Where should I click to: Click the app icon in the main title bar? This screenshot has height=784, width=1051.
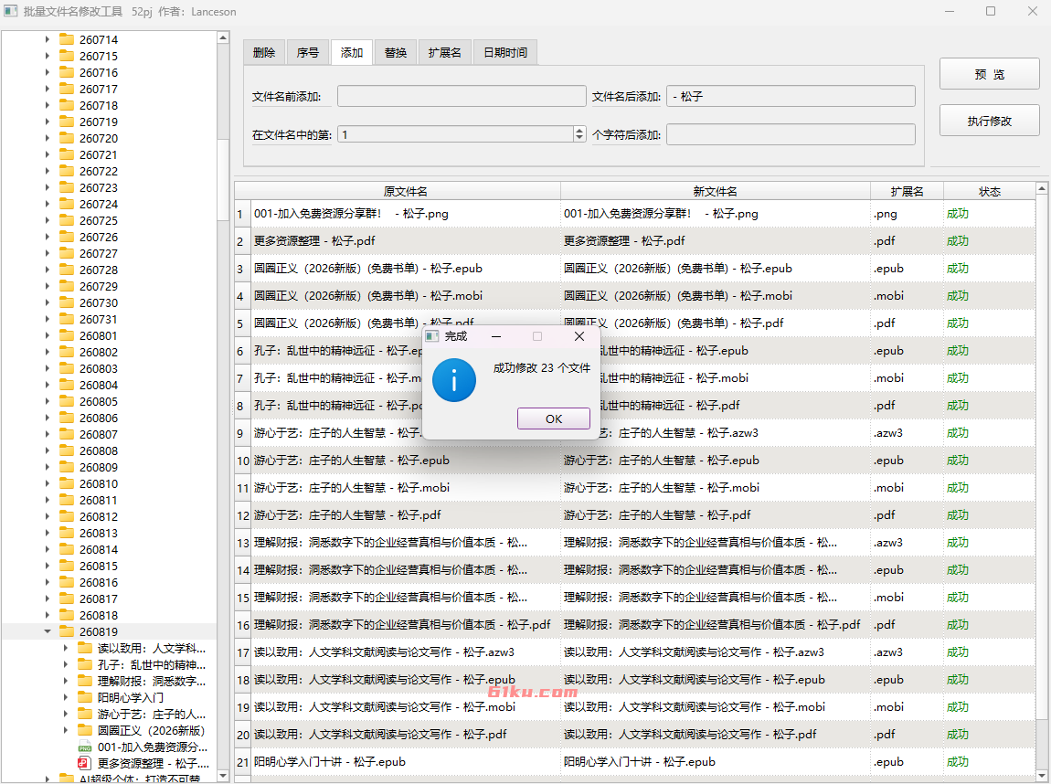(11, 11)
